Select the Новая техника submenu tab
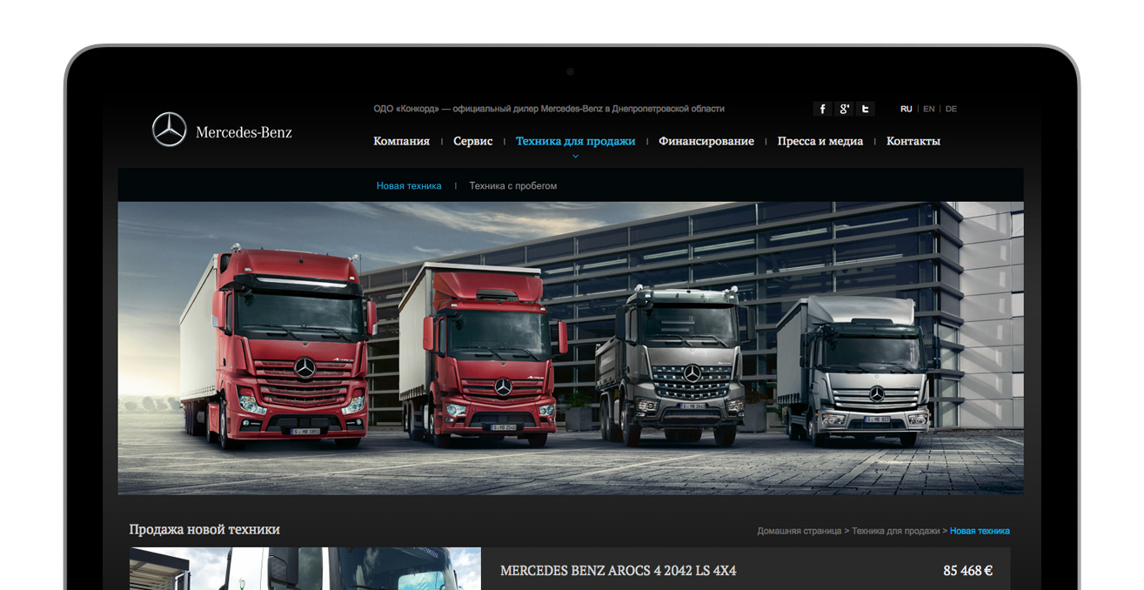The width and height of the screenshot is (1144, 590). coord(409,185)
